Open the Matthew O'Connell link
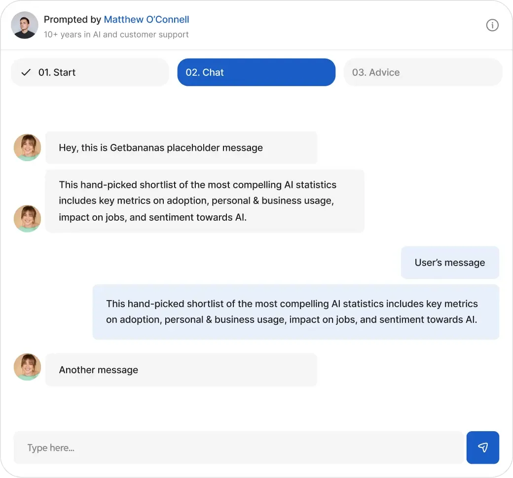513x478 pixels. [x=146, y=20]
